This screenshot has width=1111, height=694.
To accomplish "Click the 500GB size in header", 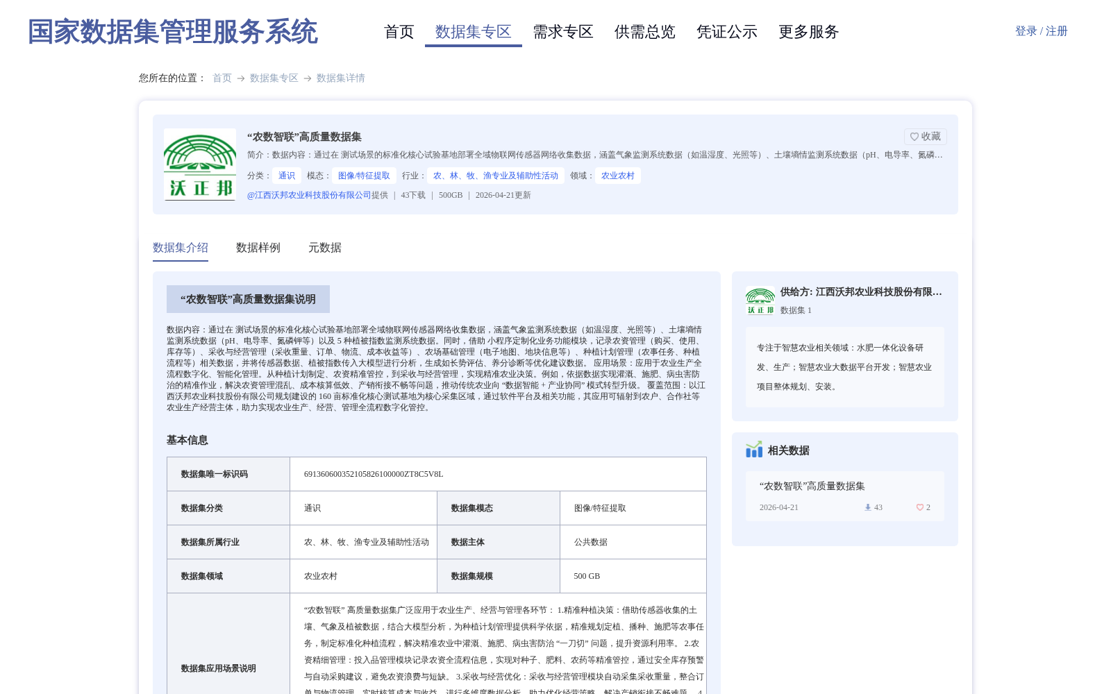I will click(x=451, y=195).
